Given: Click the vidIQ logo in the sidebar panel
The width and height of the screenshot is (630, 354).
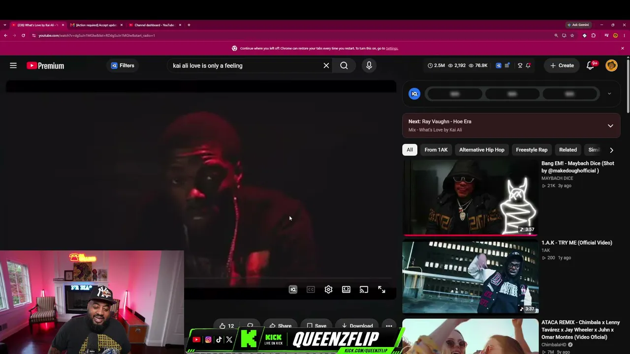Looking at the screenshot, I should 414,93.
